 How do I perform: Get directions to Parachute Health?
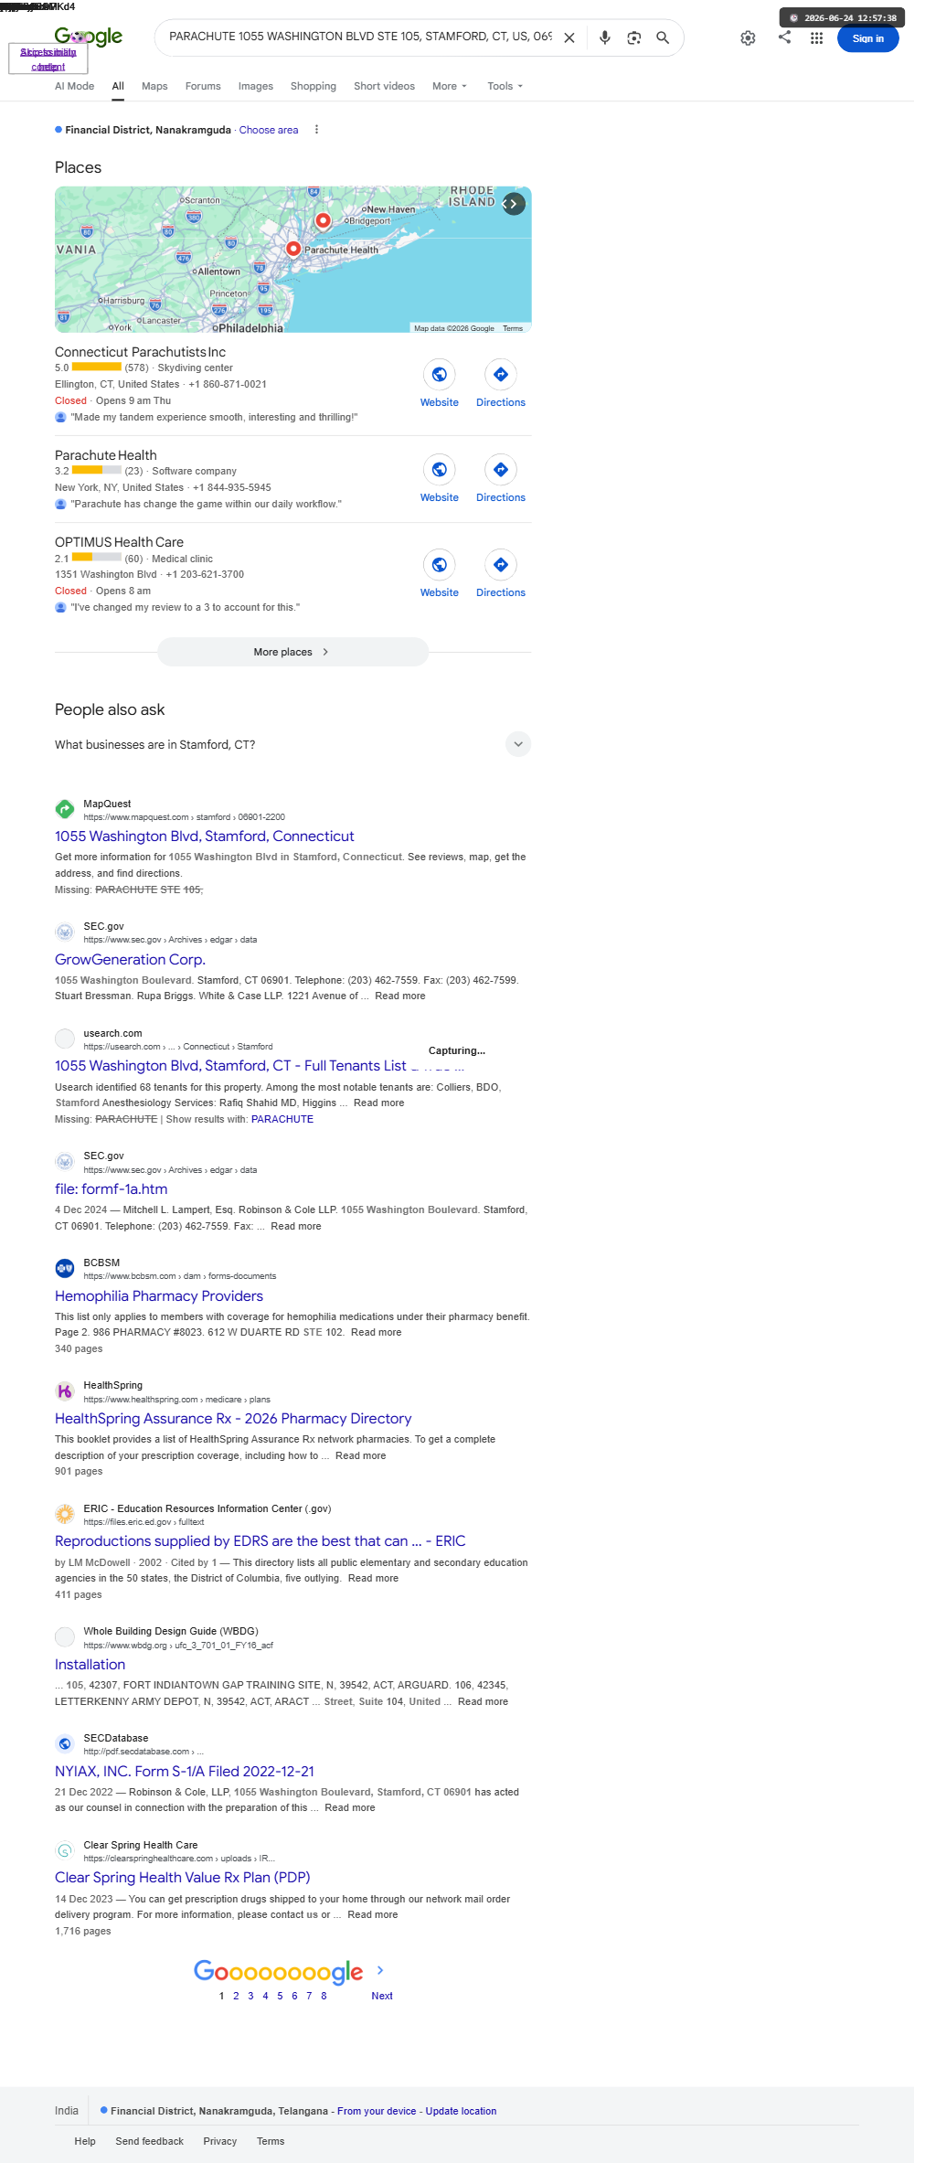[x=501, y=469]
